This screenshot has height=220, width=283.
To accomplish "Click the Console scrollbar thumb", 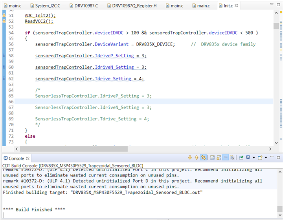I will click(280, 209).
